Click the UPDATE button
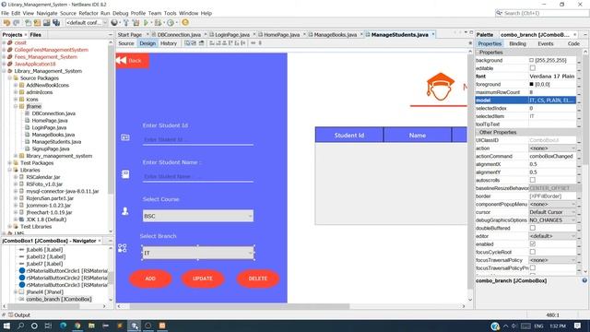This screenshot has width=590, height=332. pyautogui.click(x=203, y=279)
